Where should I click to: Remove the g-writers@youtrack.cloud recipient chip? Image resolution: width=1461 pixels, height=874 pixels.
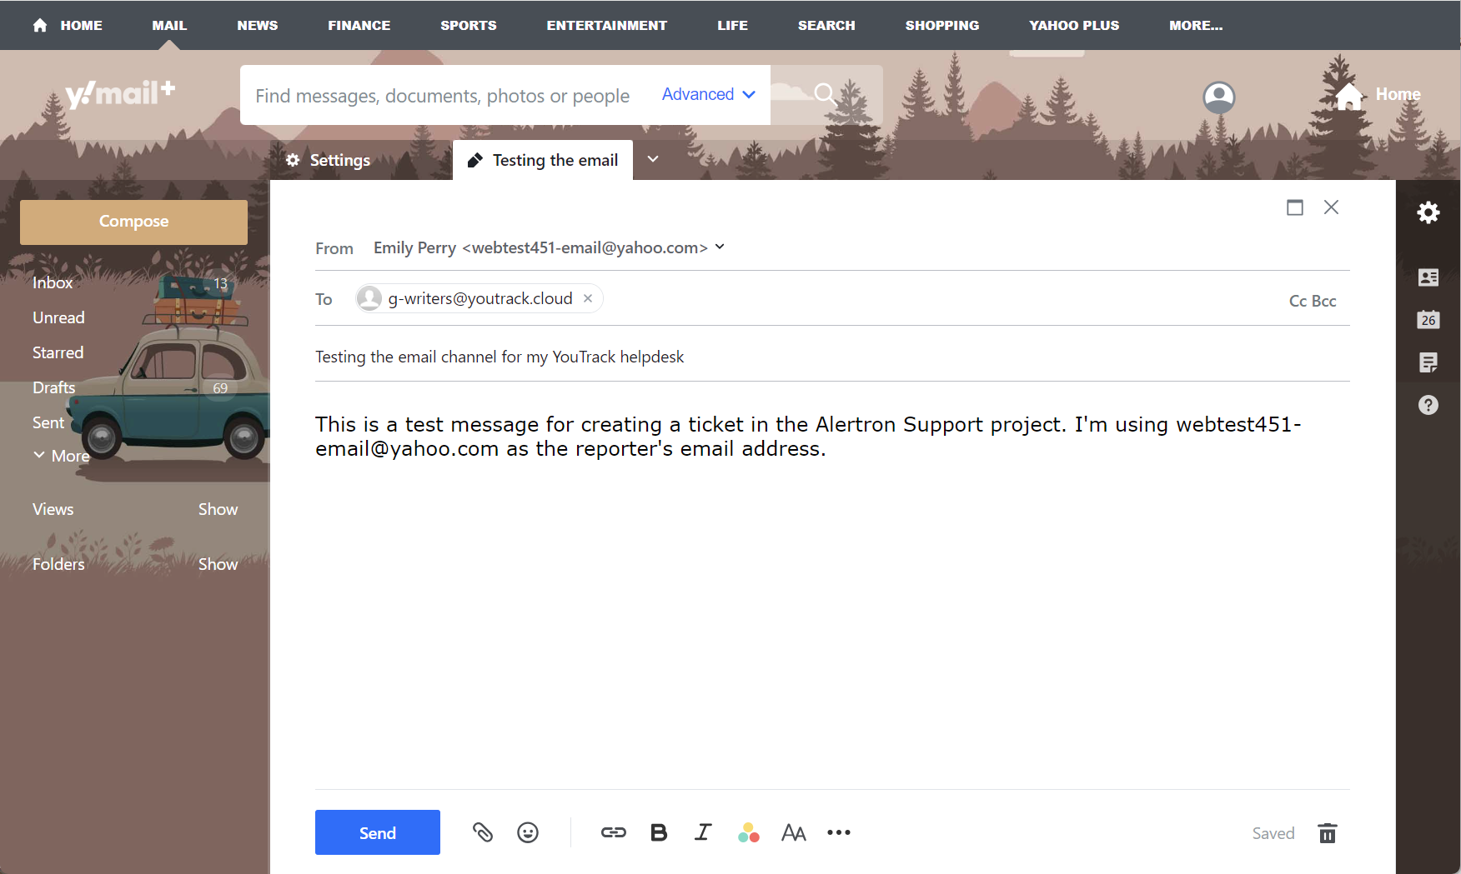(x=587, y=297)
